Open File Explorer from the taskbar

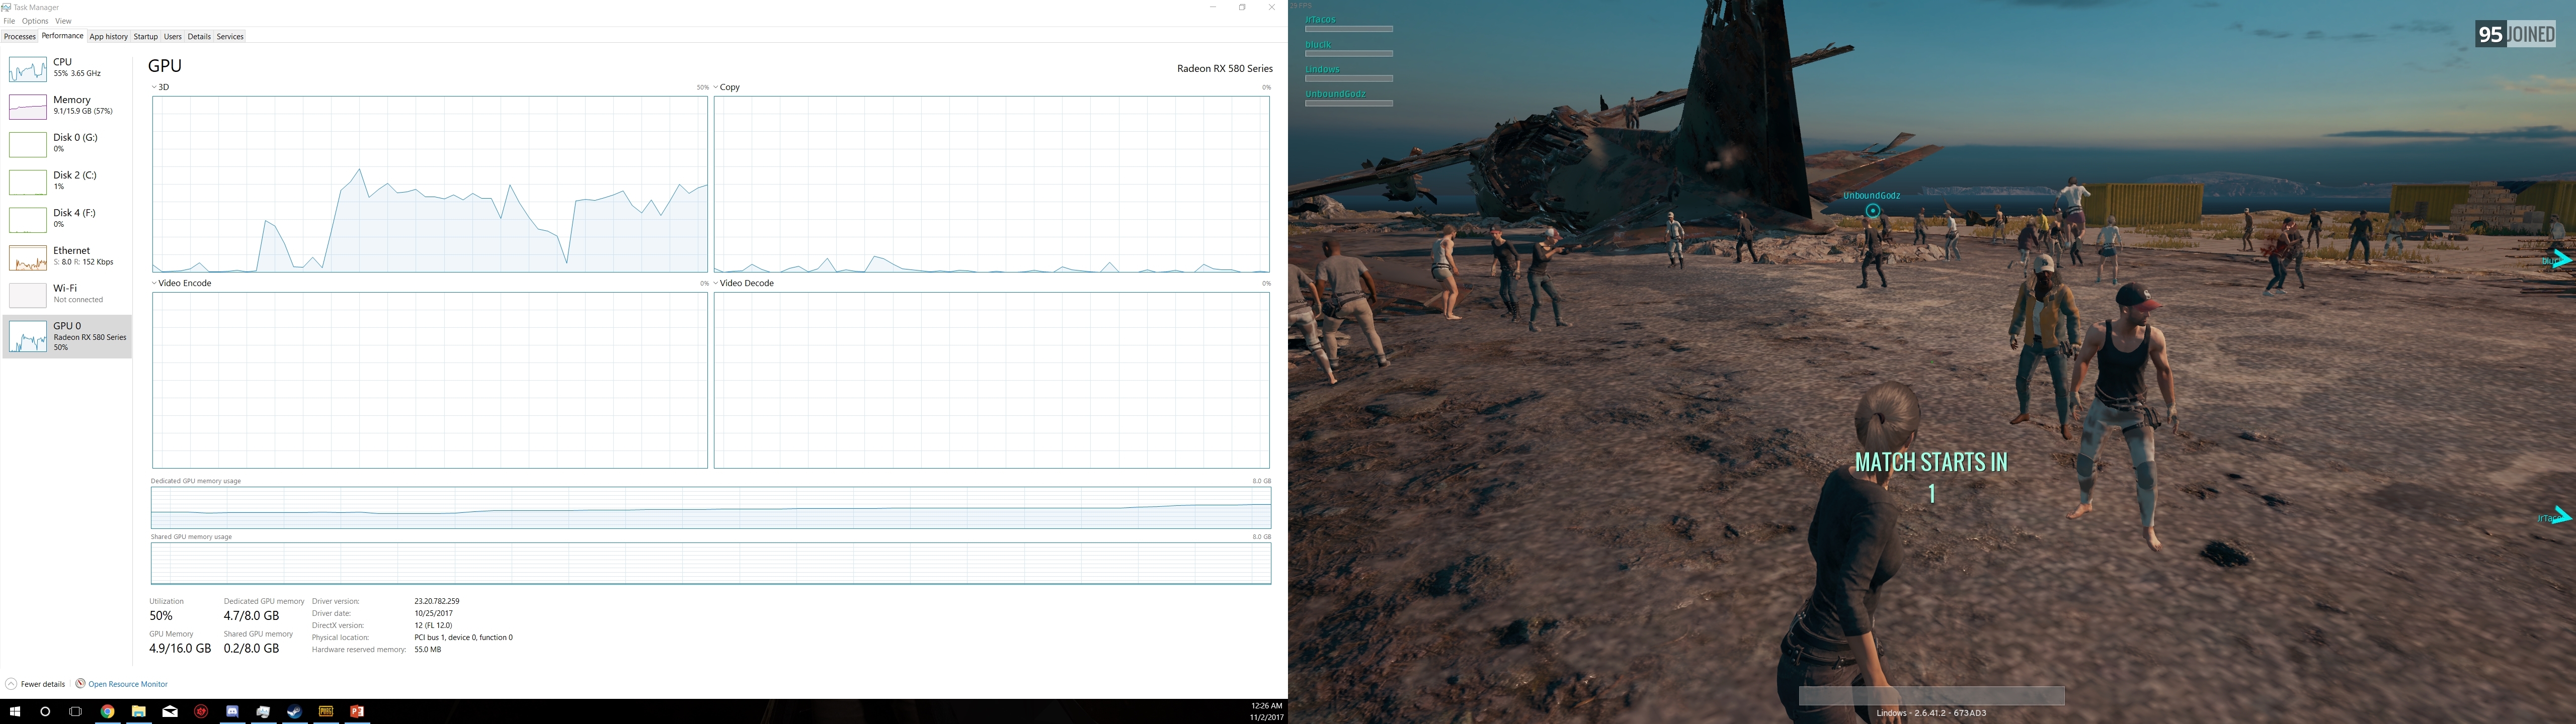(x=139, y=712)
